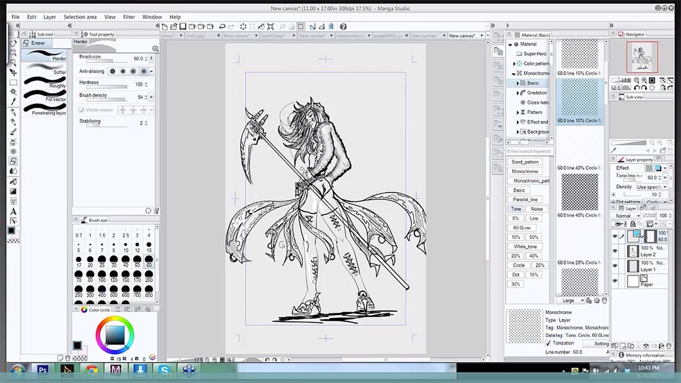
Task: Select the Eyedropper tool in the toolbox
Action: (12, 102)
